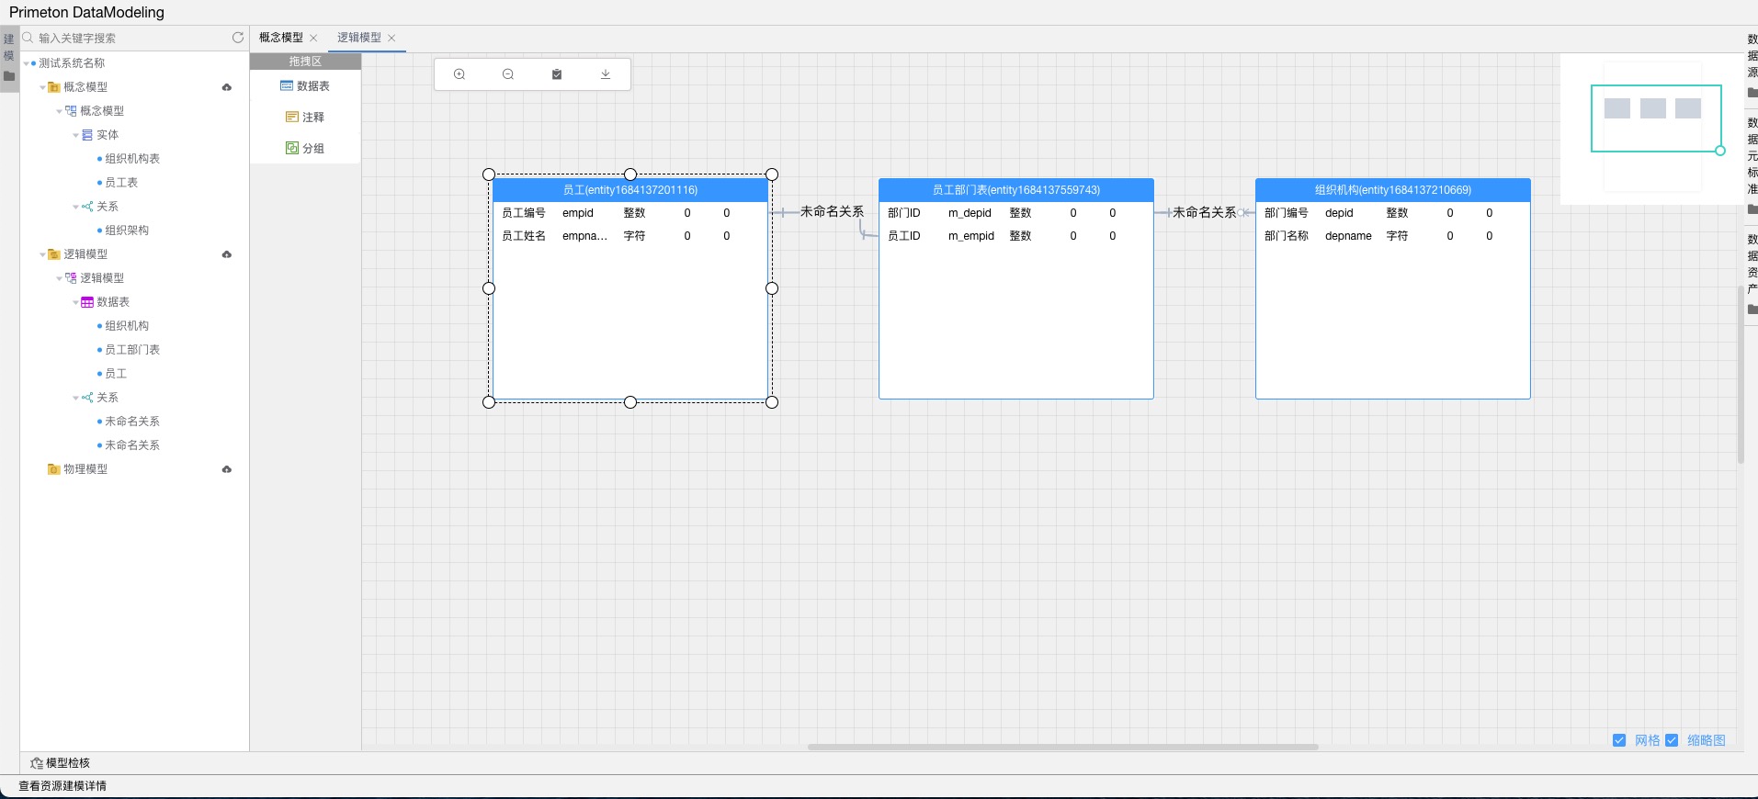This screenshot has height=799, width=1758.
Task: Pick the 分组 element in the drag palette
Action: 305,149
